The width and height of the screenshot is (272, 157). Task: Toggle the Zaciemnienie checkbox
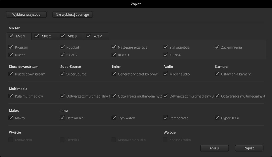tap(217, 47)
